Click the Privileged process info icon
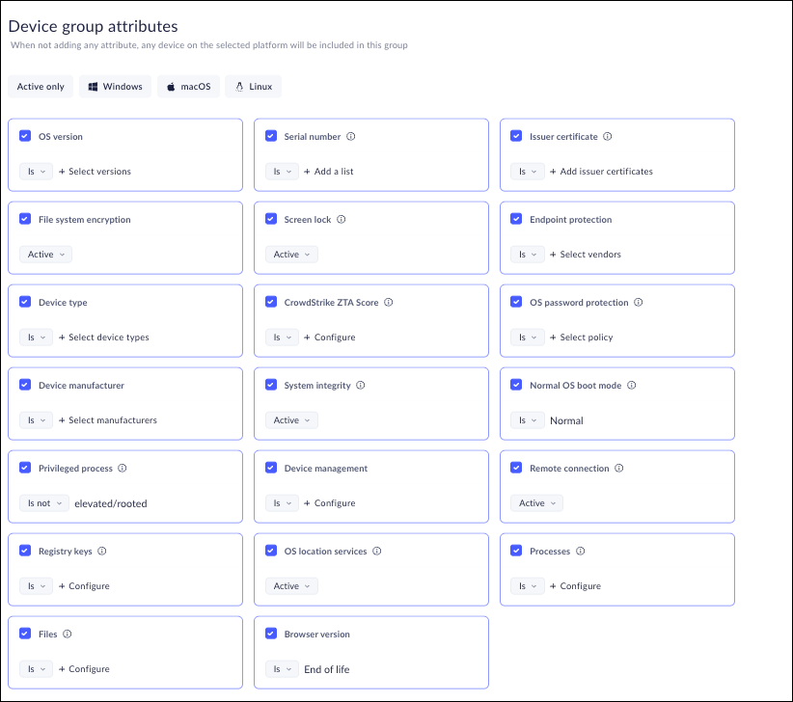The width and height of the screenshot is (793, 702). point(123,469)
